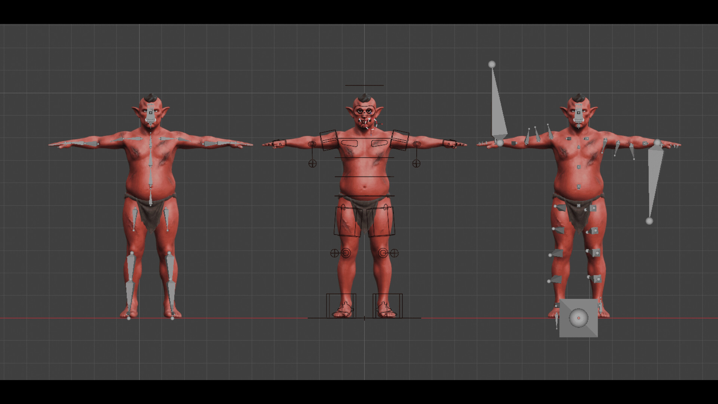This screenshot has width=718, height=404.
Task: Select the large square root bone widget
Action: 579,318
